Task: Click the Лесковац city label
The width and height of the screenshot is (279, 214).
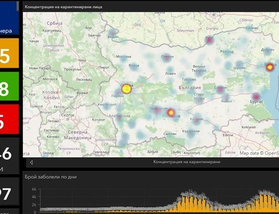Action: [x=84, y=80]
